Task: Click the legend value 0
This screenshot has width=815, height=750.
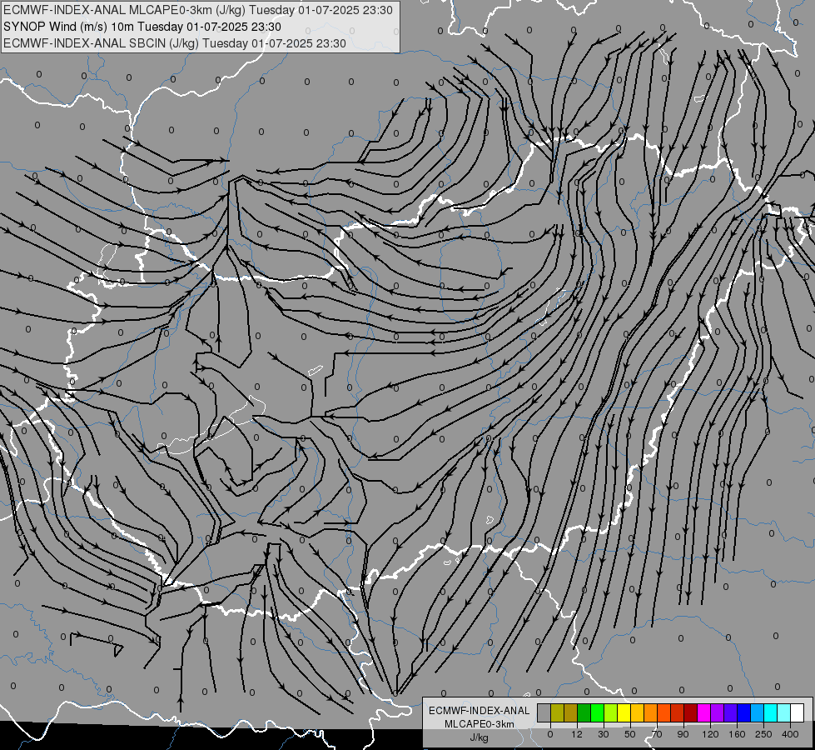Action: (x=550, y=734)
